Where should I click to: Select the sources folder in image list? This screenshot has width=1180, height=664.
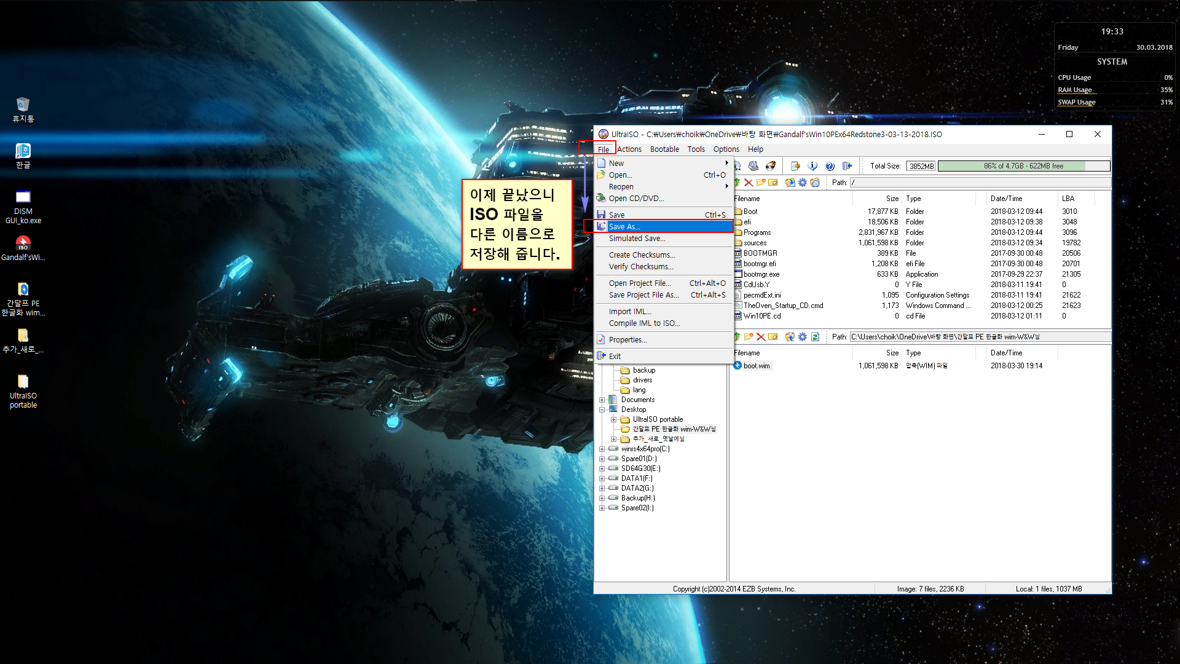[x=755, y=243]
